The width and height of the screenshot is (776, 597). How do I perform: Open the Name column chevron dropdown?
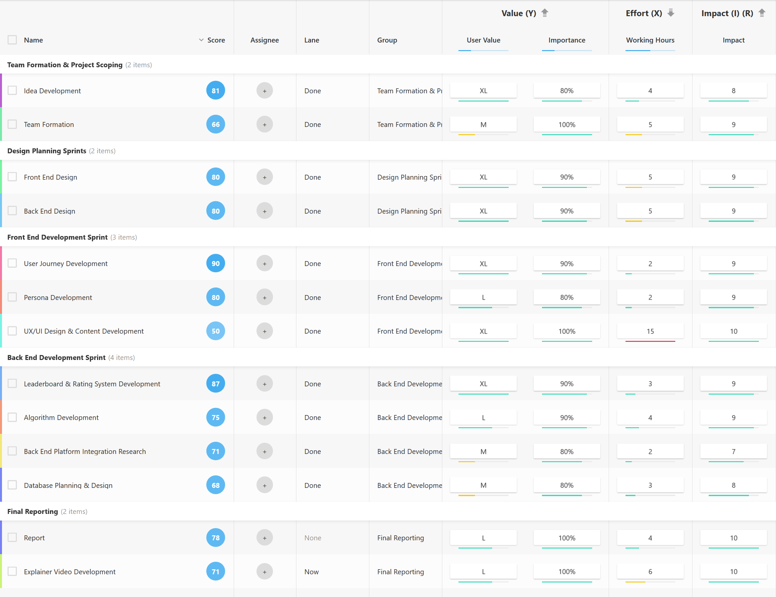[201, 40]
